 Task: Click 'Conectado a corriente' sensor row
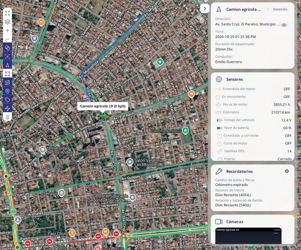click(253, 136)
